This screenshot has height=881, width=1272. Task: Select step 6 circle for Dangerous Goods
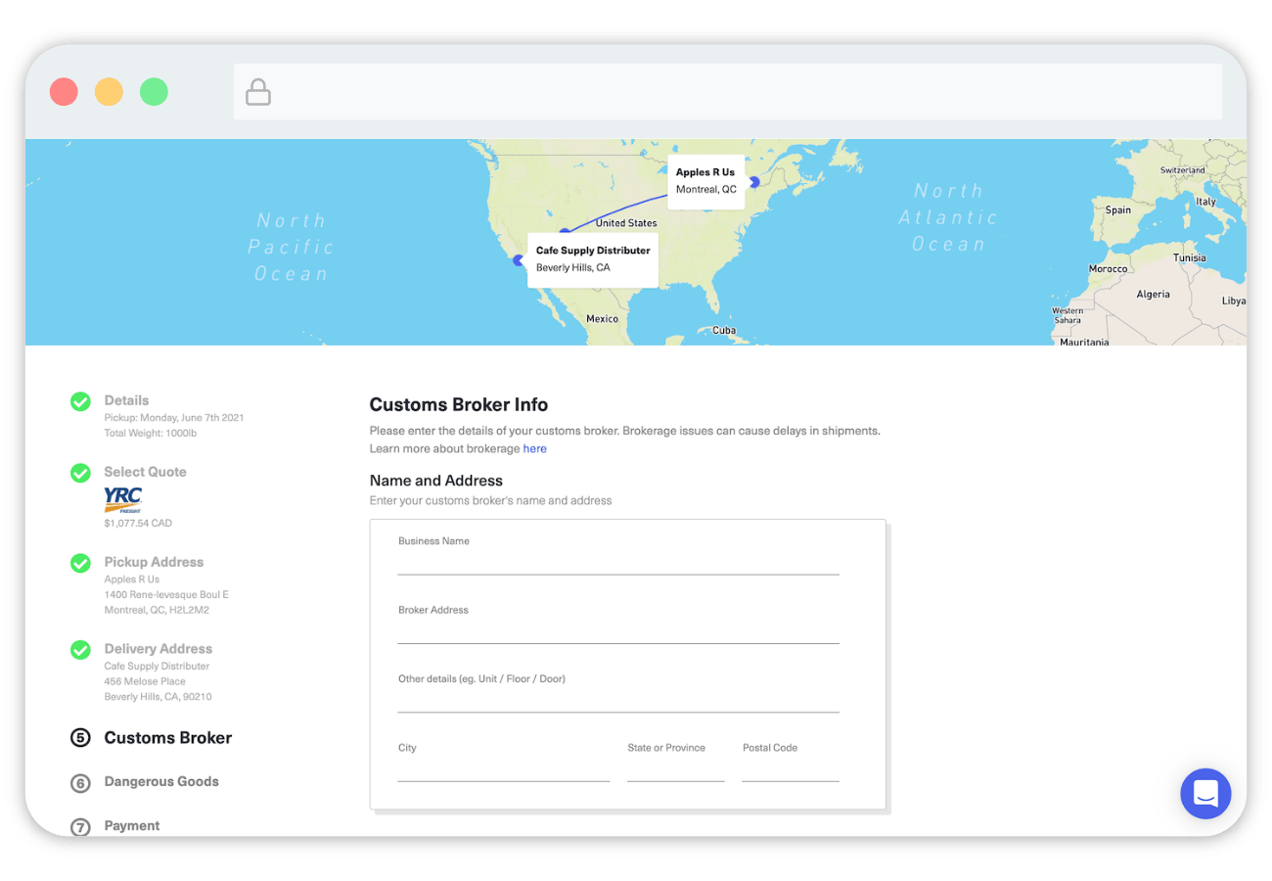click(x=80, y=783)
